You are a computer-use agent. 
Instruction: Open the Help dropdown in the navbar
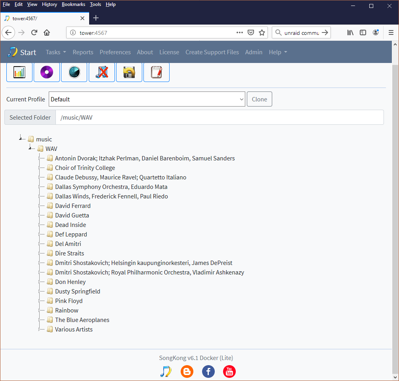(x=278, y=52)
